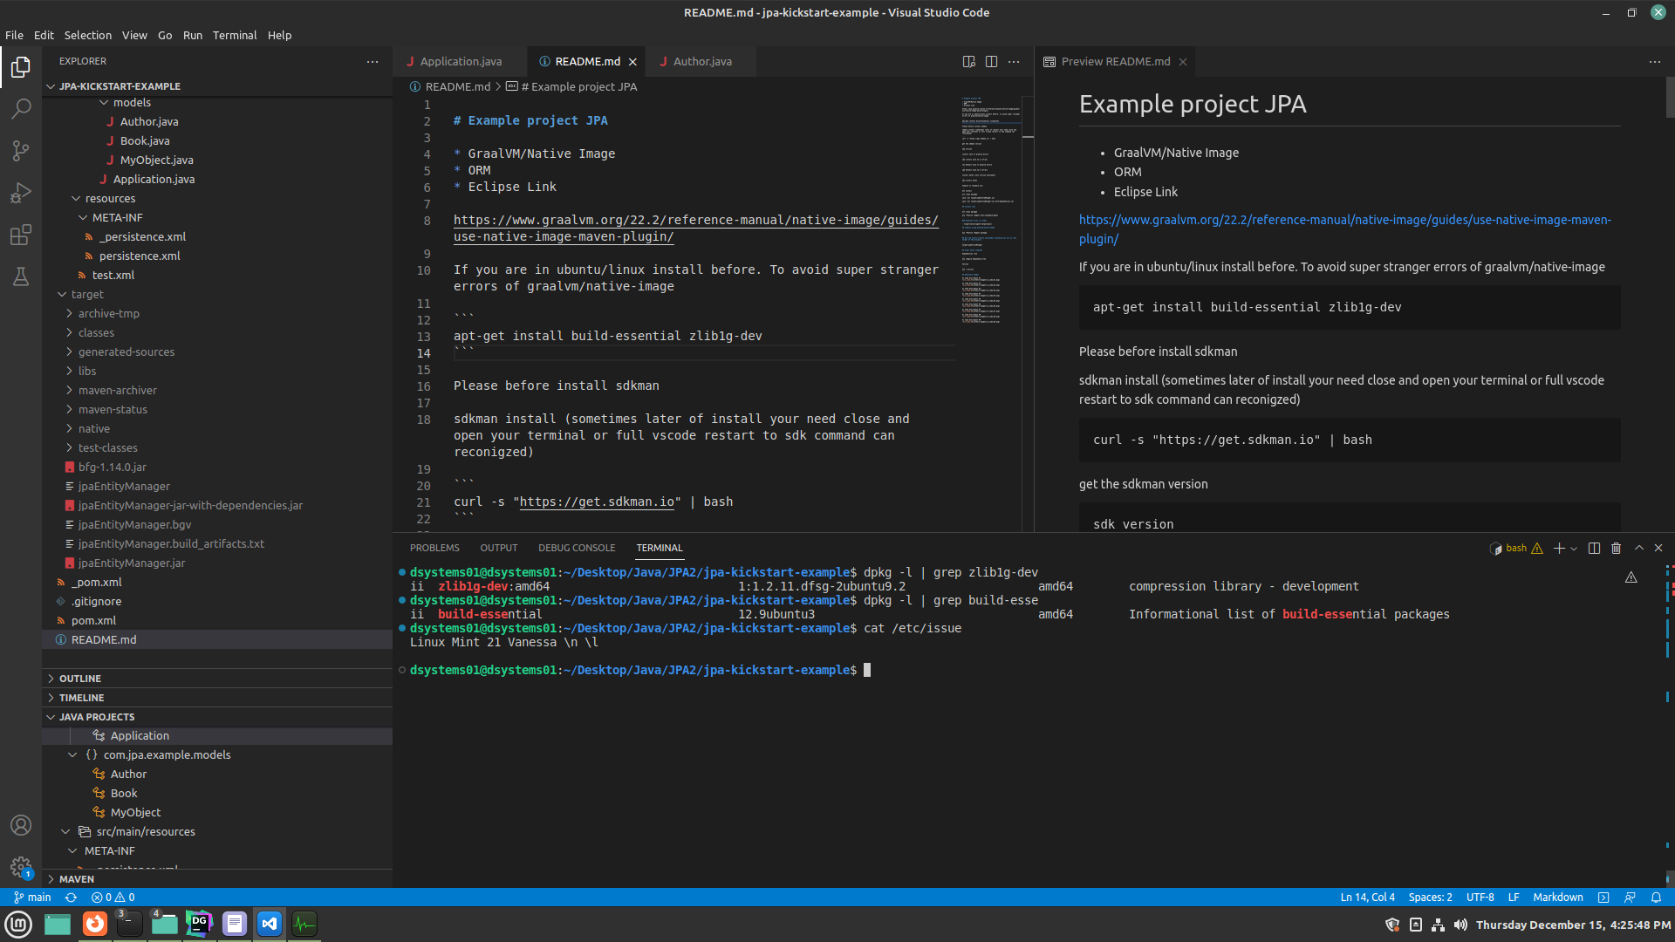1675x942 pixels.
Task: Click the Markdown language mode button
Action: (1557, 897)
